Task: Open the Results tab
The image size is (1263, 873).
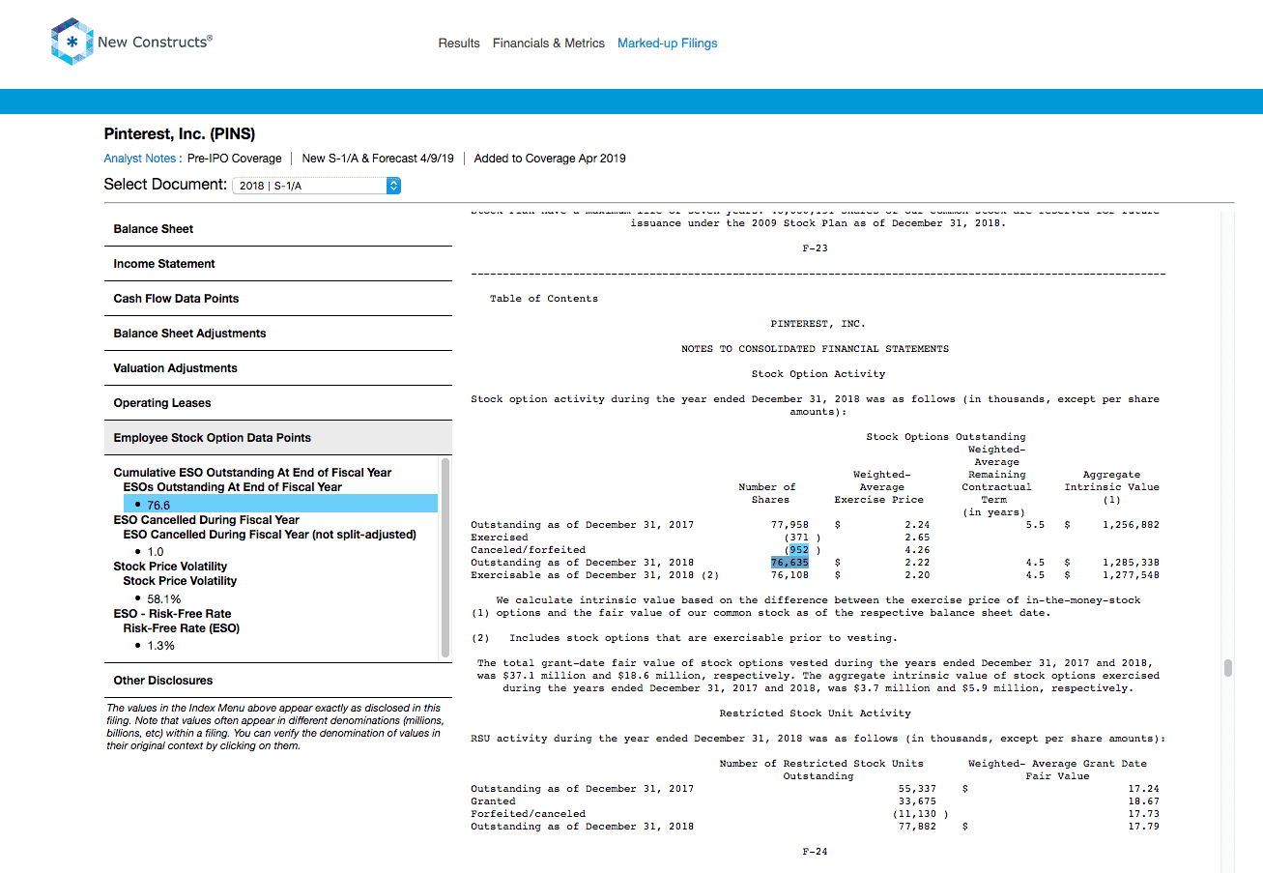Action: (x=459, y=44)
